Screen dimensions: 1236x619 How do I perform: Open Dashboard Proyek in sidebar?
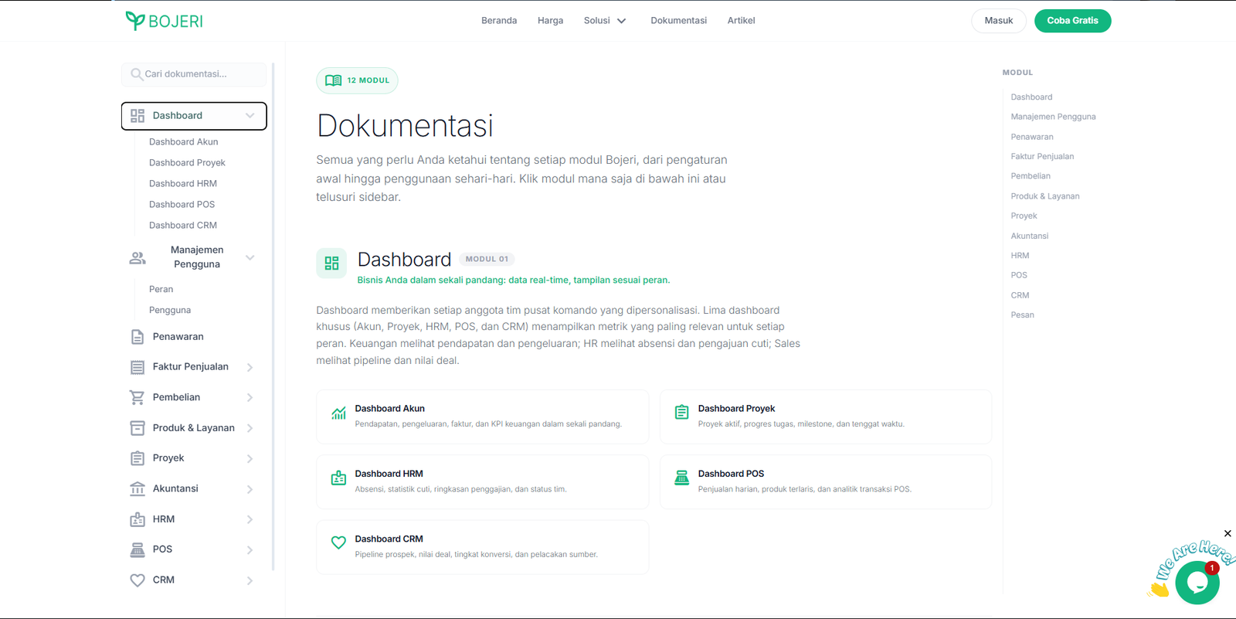[187, 163]
